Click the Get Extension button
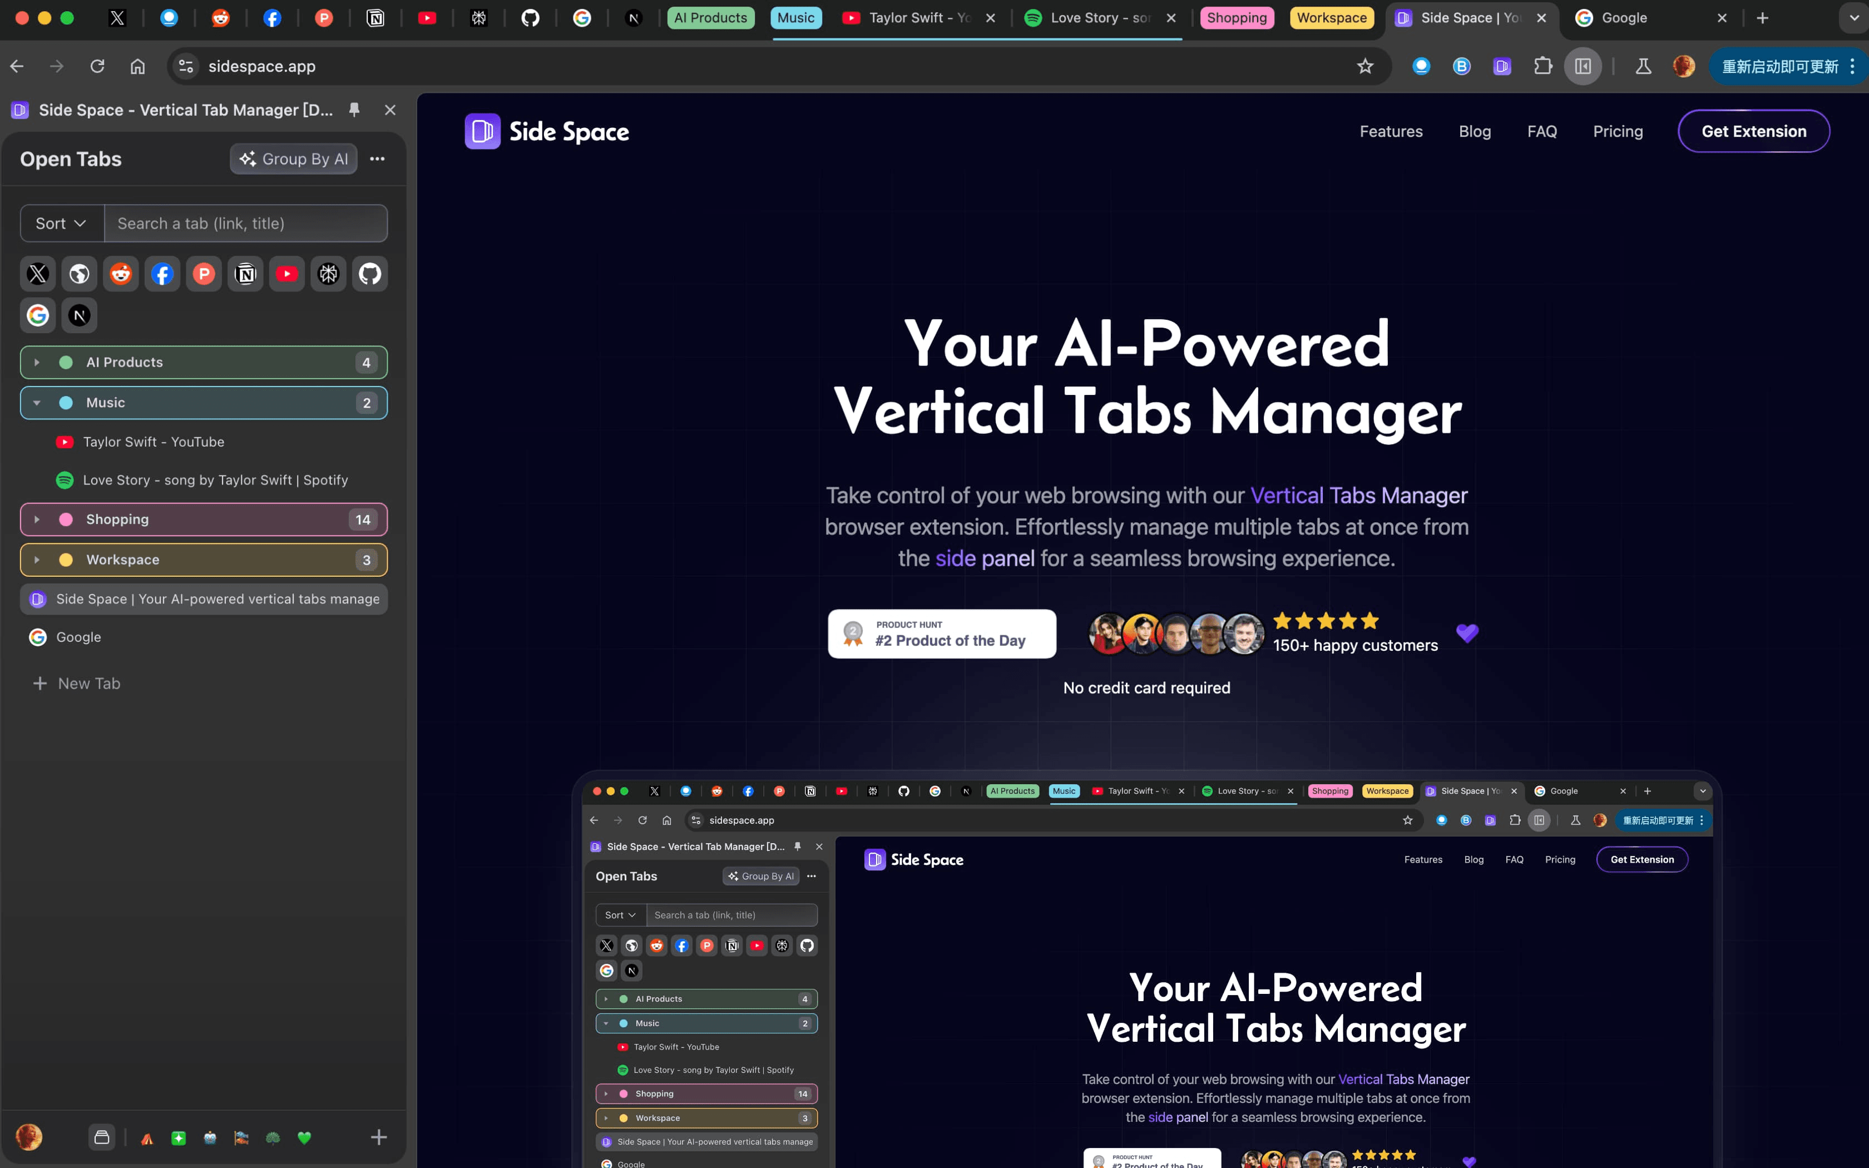 (x=1753, y=131)
